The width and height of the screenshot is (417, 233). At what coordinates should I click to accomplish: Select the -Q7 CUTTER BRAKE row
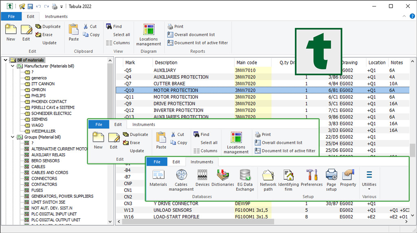263,84
